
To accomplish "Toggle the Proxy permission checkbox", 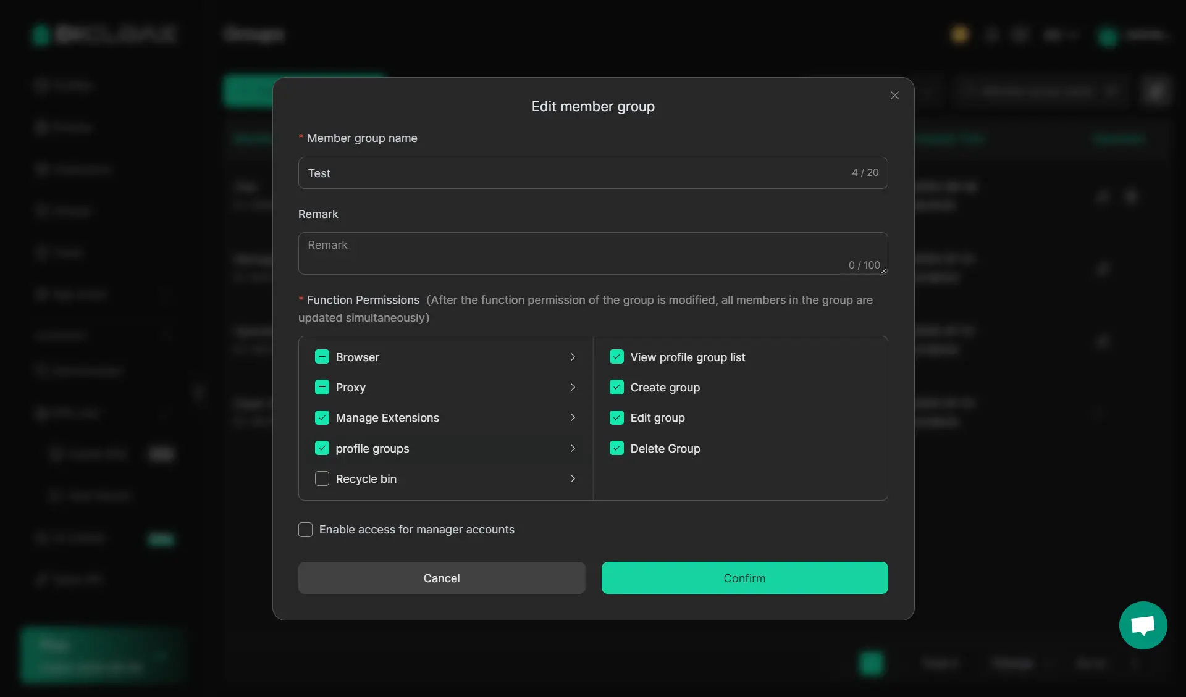I will coord(322,387).
